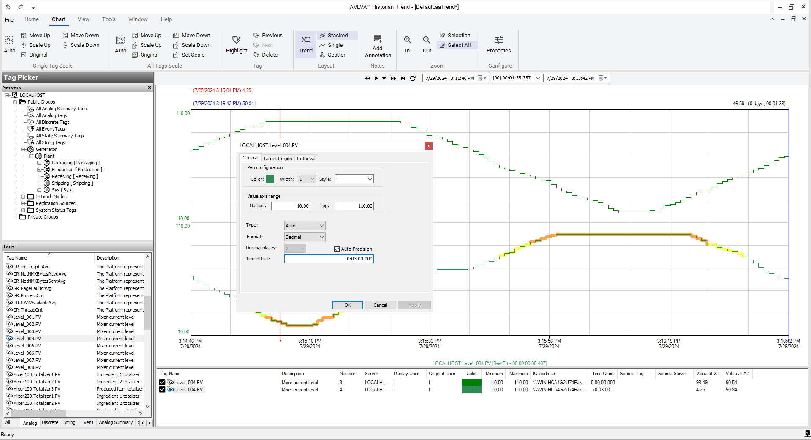Click Scale Down in Single Tag Scale

click(81, 45)
